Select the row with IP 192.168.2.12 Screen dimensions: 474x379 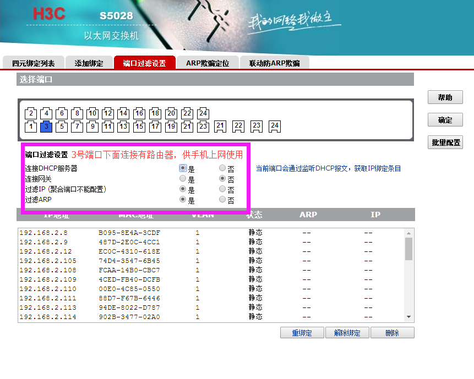pyautogui.click(x=211, y=251)
